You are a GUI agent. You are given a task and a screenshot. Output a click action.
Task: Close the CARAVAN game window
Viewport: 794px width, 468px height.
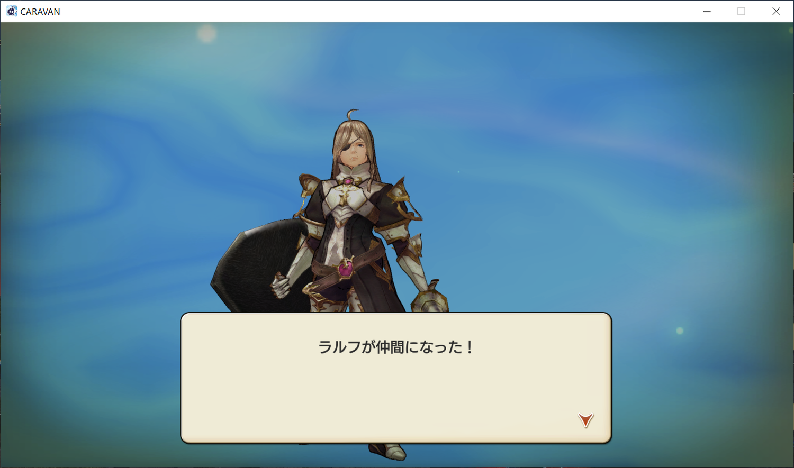(776, 11)
